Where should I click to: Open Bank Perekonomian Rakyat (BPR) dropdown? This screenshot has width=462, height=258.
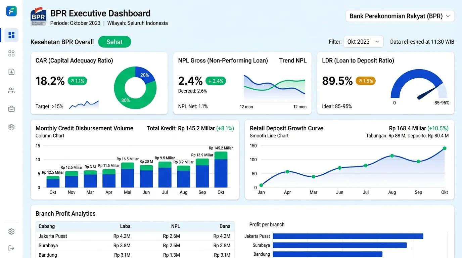400,16
